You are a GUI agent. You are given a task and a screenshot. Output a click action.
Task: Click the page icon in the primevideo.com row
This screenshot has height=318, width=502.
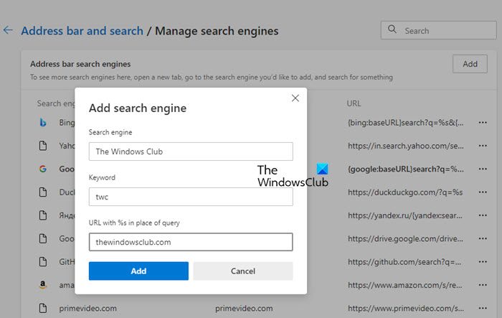click(43, 309)
